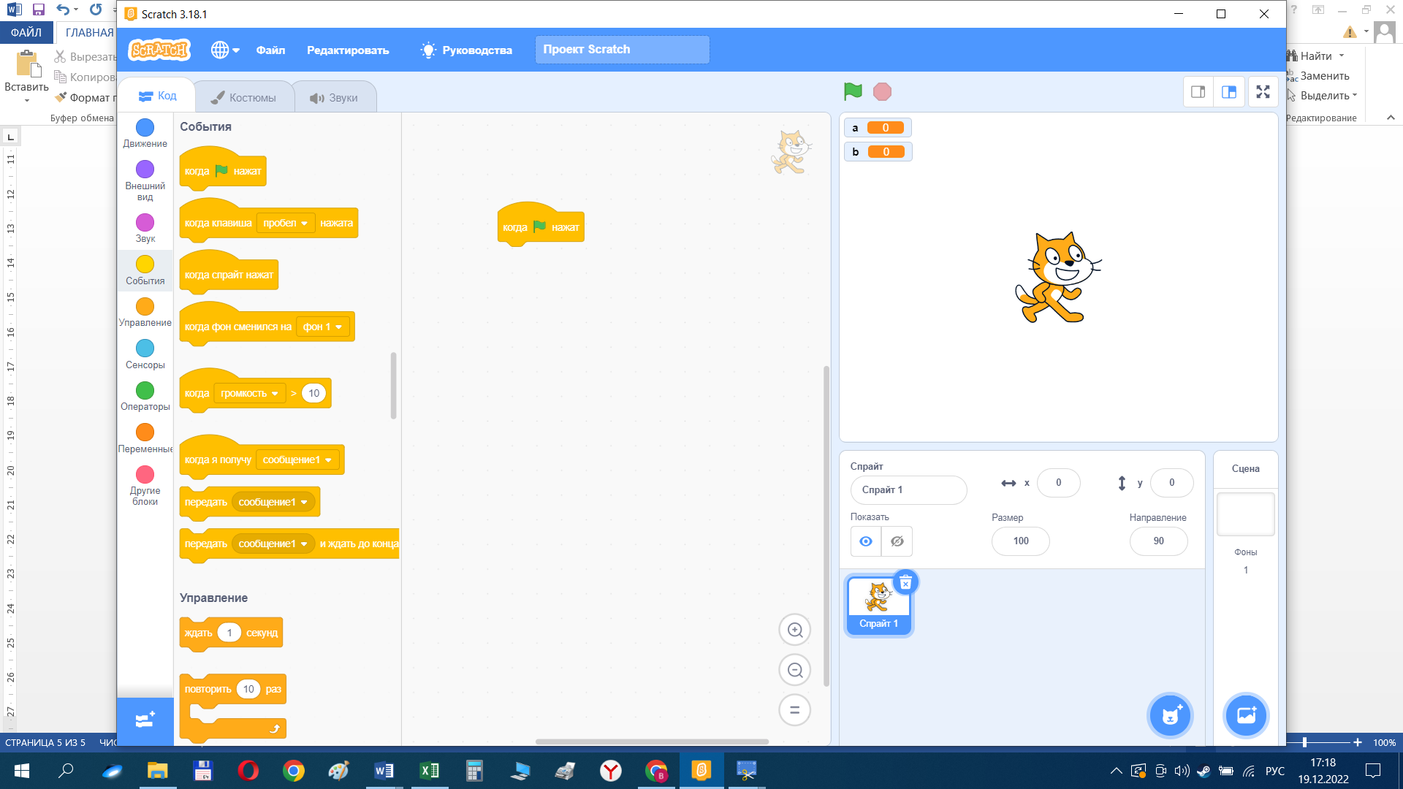The image size is (1403, 789).
Task: Click Заменить in the Word ribbon
Action: tap(1318, 75)
